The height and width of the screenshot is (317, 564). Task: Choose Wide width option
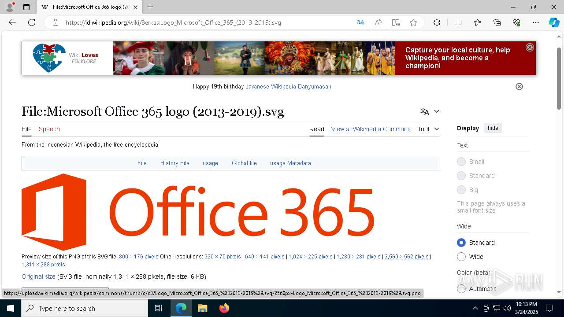pos(461,257)
